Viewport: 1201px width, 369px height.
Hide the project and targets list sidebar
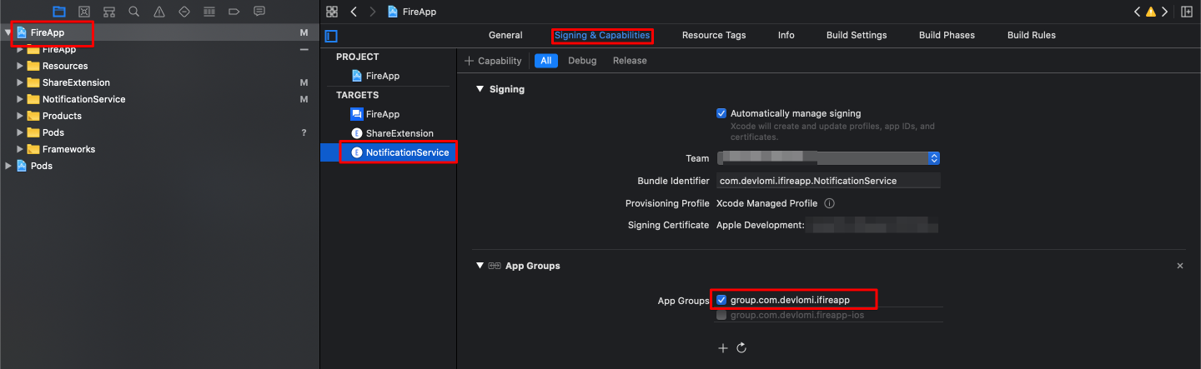click(x=331, y=36)
